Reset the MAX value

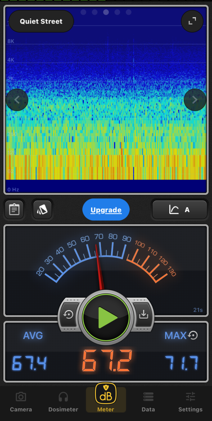coord(193,335)
